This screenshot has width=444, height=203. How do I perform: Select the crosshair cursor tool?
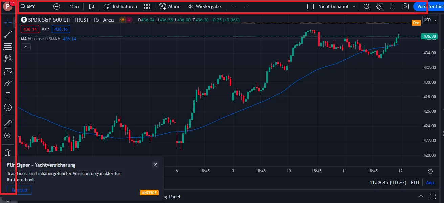[x=8, y=22]
